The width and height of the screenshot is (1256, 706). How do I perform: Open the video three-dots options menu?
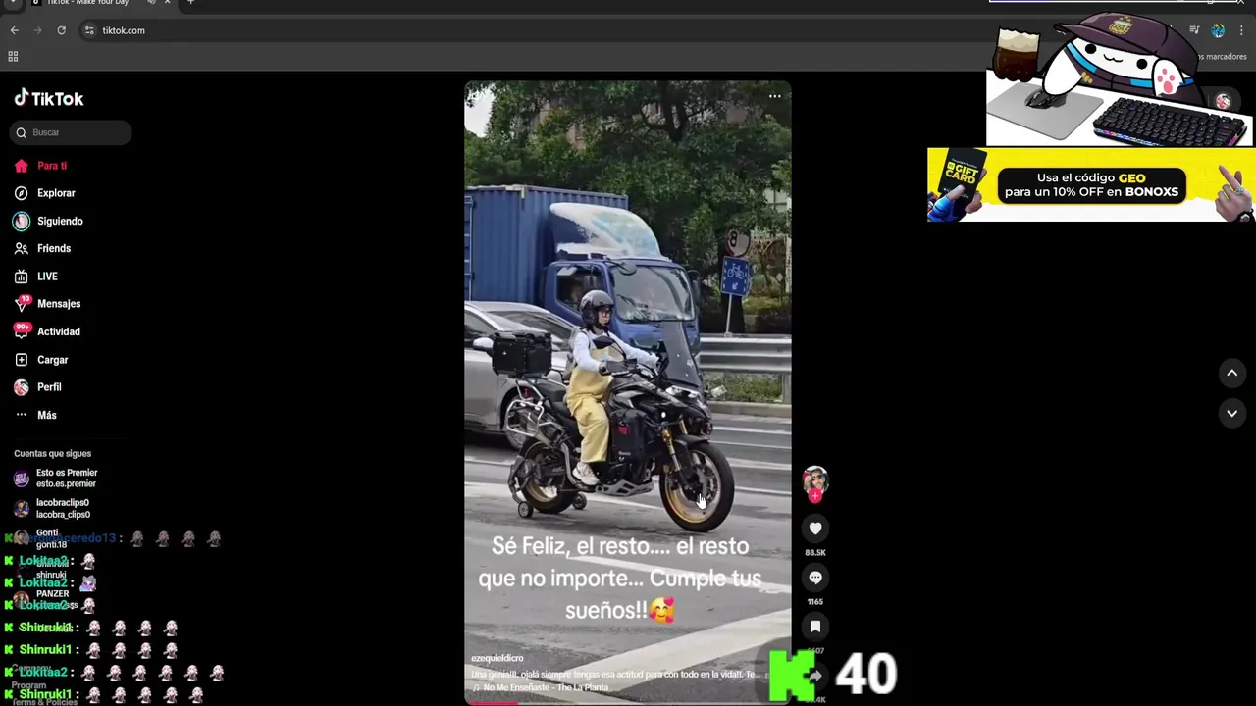pyautogui.click(x=774, y=96)
